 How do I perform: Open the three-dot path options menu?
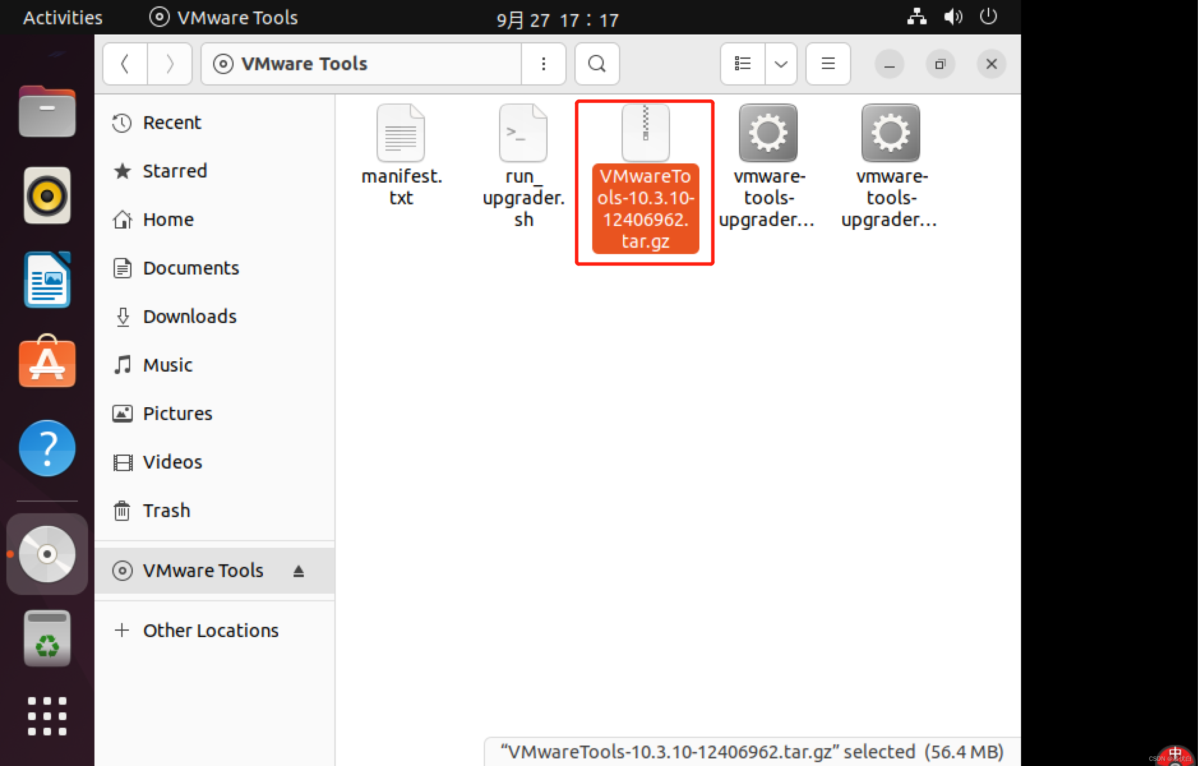pos(543,64)
